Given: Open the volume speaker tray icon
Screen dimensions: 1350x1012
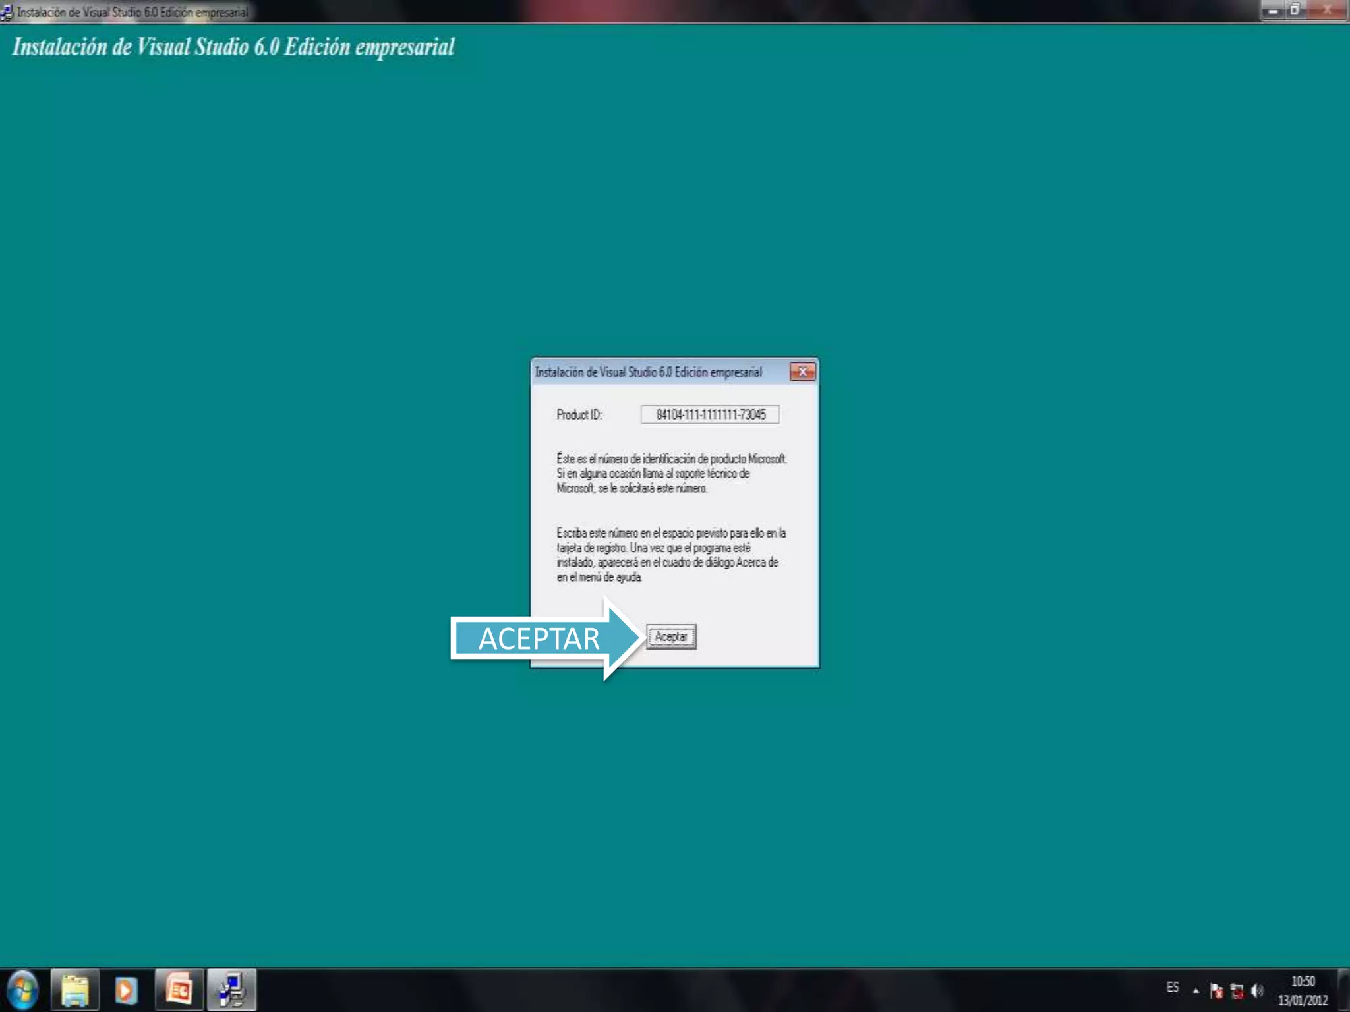Looking at the screenshot, I should [x=1256, y=990].
